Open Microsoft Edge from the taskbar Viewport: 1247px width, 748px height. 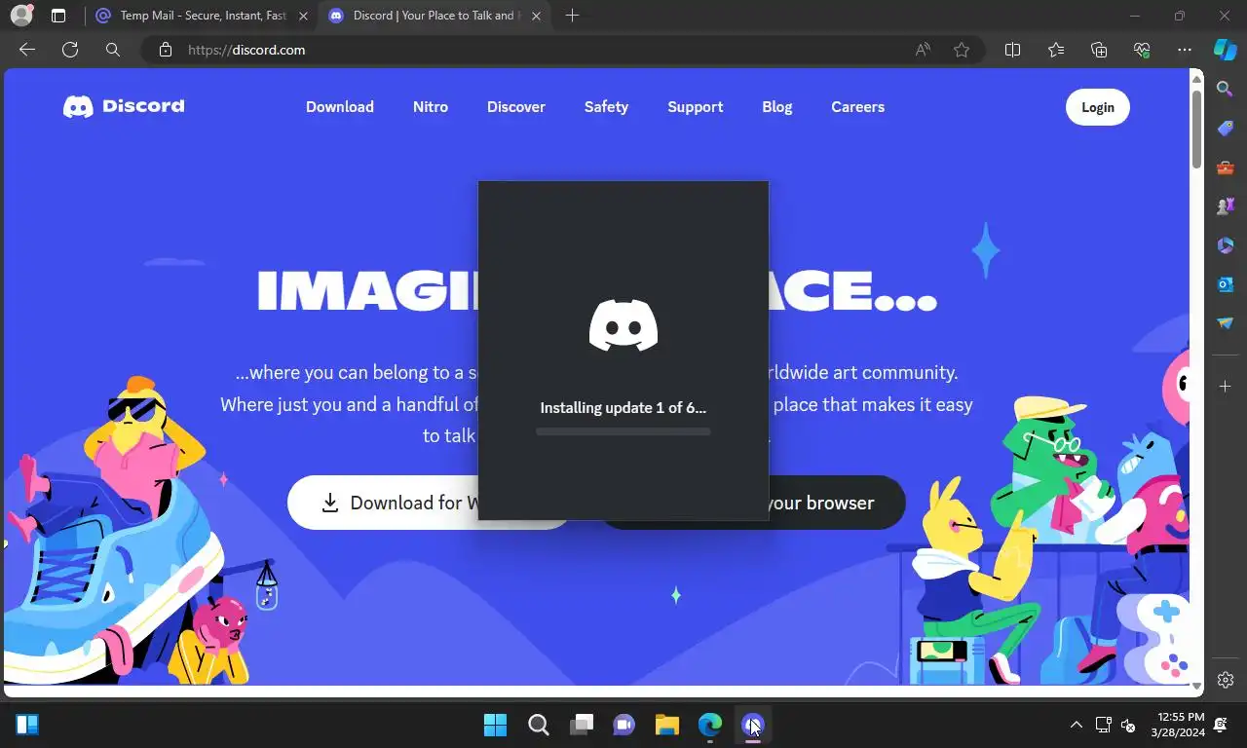709,725
